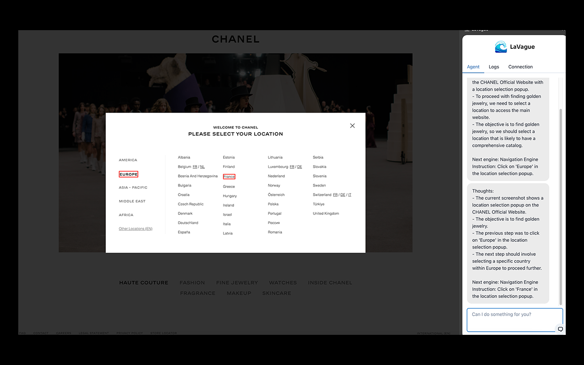Go to Watches in site navigation

pos(283,283)
